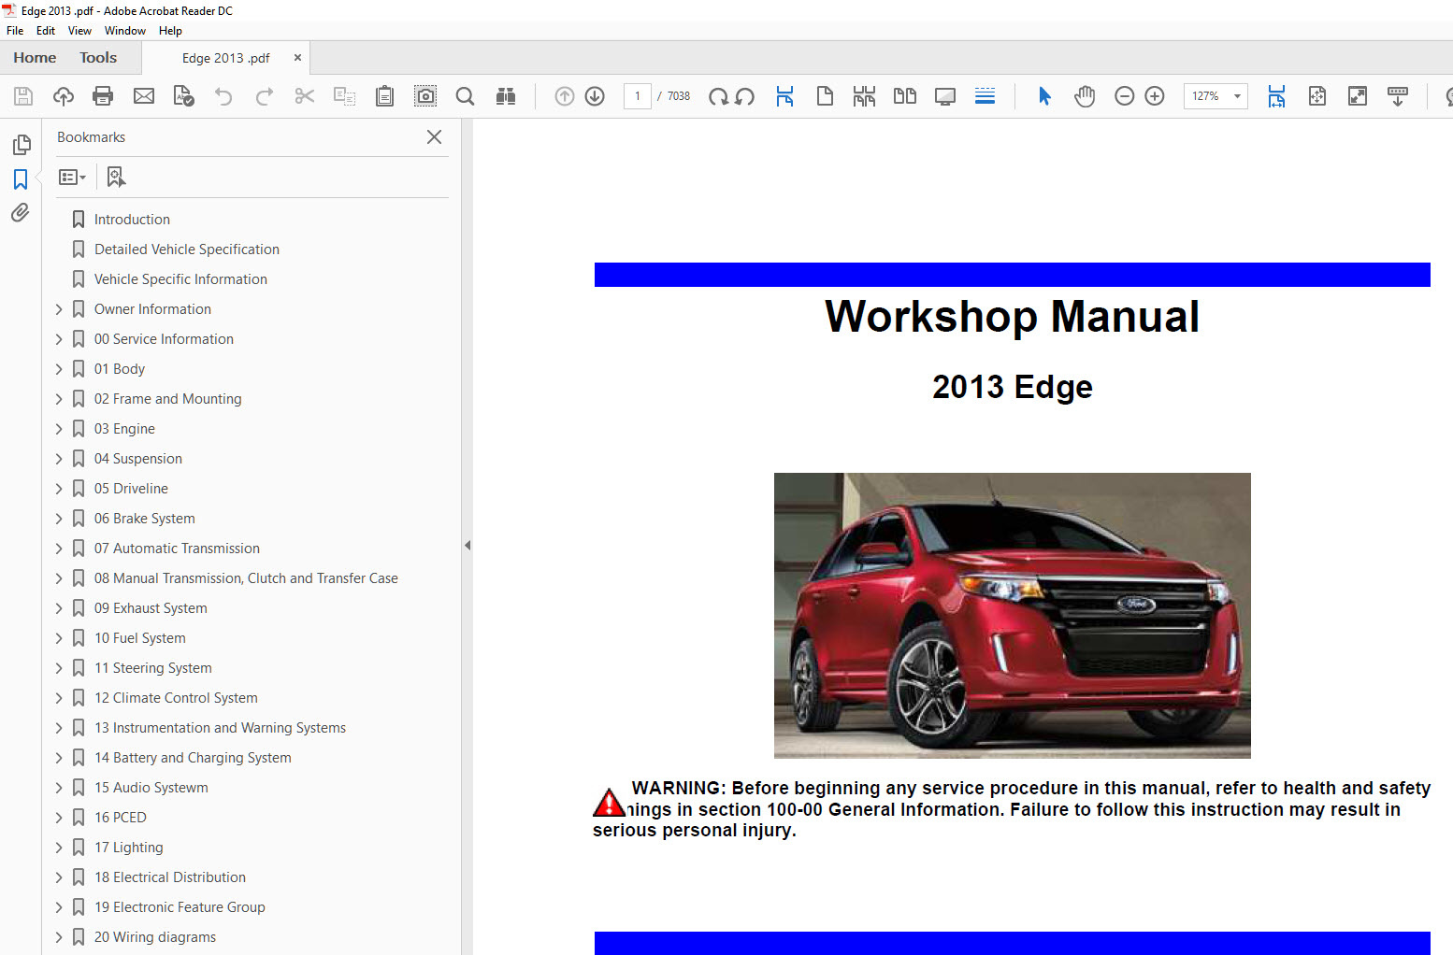Toggle the Page Thumbnails panel icon
The image size is (1453, 955).
(x=21, y=145)
